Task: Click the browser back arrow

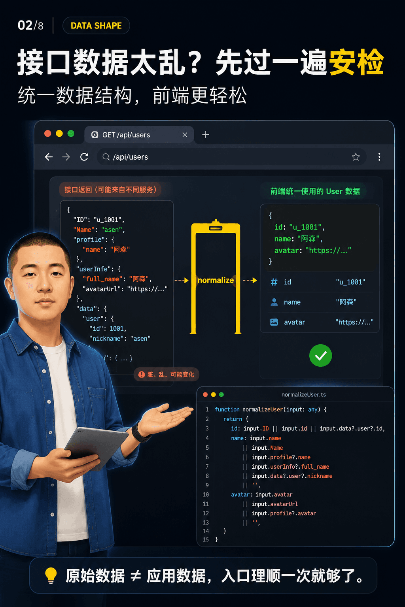Action: tap(49, 157)
